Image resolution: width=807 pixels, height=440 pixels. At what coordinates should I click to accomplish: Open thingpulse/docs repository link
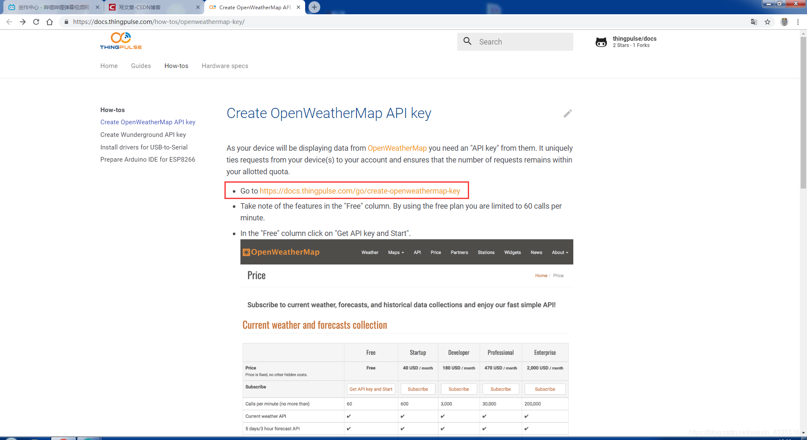[x=635, y=42]
